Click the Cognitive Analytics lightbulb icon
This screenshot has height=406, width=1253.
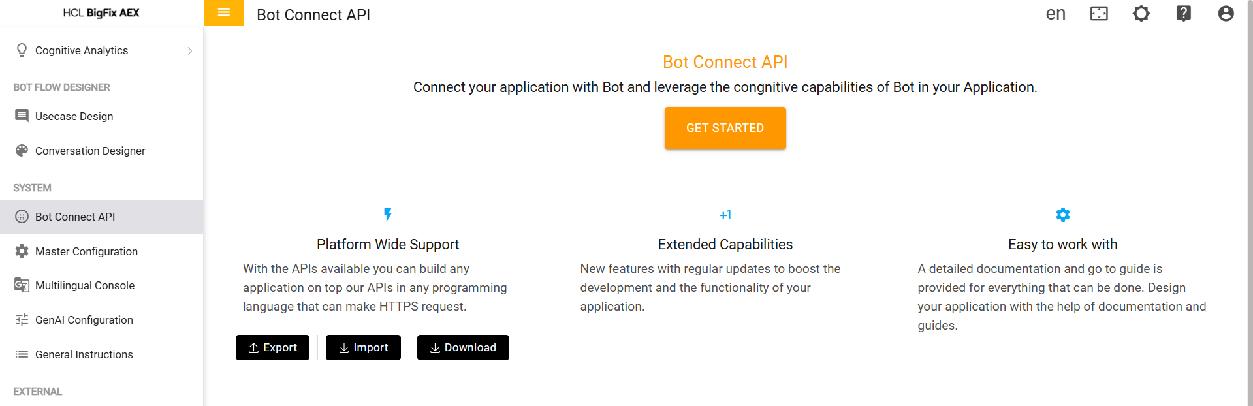[22, 50]
